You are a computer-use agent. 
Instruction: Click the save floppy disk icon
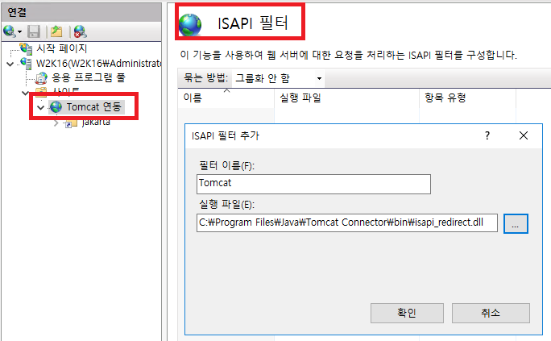(x=34, y=31)
